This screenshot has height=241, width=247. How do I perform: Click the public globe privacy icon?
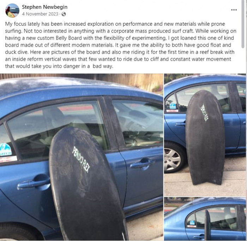click(x=64, y=14)
